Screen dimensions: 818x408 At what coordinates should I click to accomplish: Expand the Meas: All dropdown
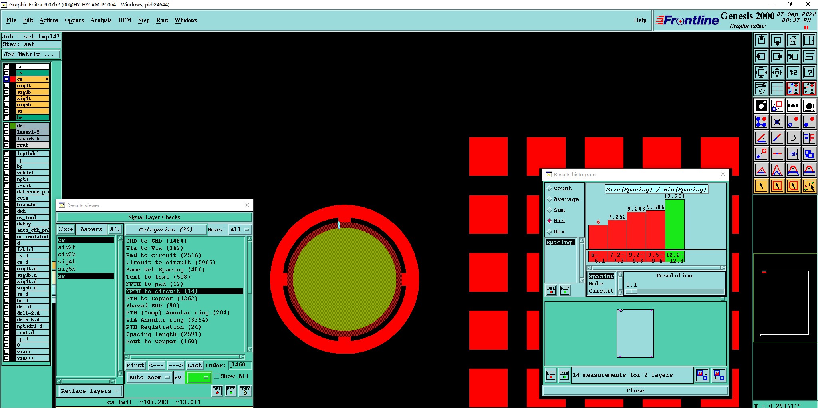(240, 230)
